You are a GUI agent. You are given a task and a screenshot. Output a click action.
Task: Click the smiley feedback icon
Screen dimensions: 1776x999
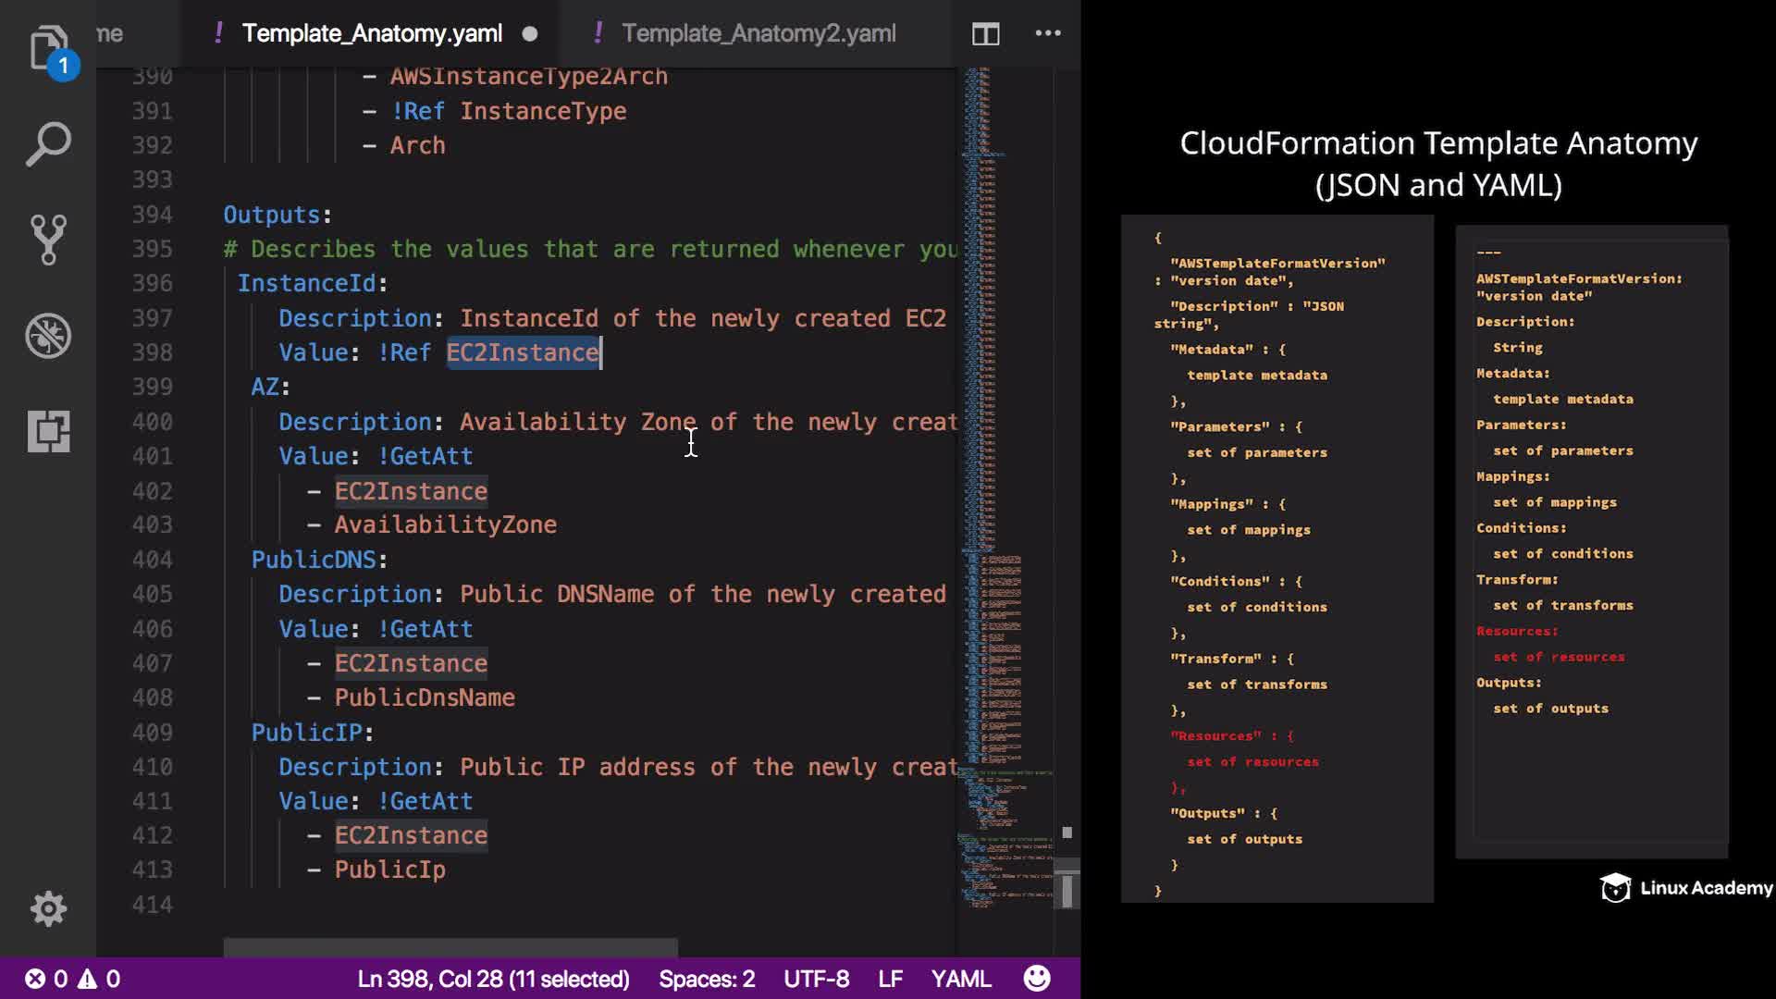coord(1037,979)
